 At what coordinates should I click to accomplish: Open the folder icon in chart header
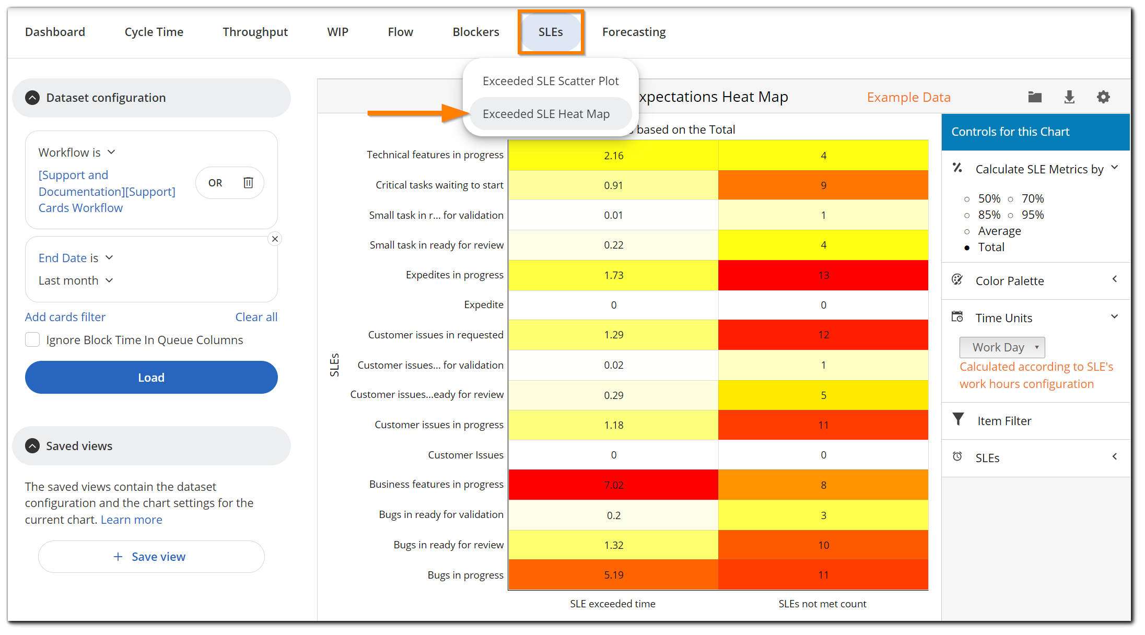click(x=1035, y=97)
